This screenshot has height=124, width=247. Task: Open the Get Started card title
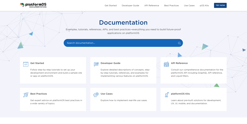[37, 63]
